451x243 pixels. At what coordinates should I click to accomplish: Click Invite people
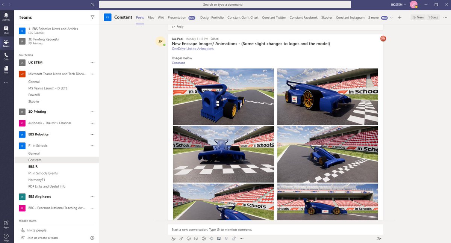pos(37,230)
